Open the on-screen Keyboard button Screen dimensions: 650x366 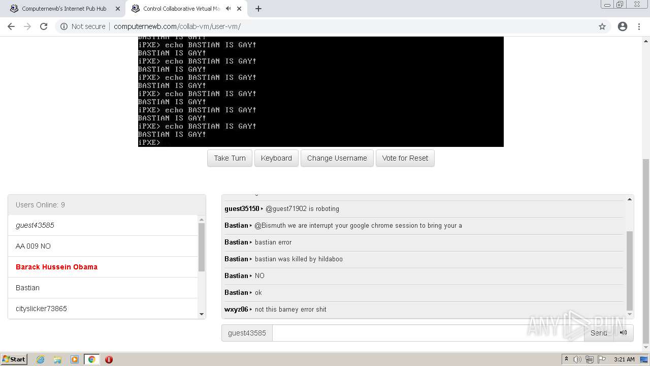click(x=276, y=158)
